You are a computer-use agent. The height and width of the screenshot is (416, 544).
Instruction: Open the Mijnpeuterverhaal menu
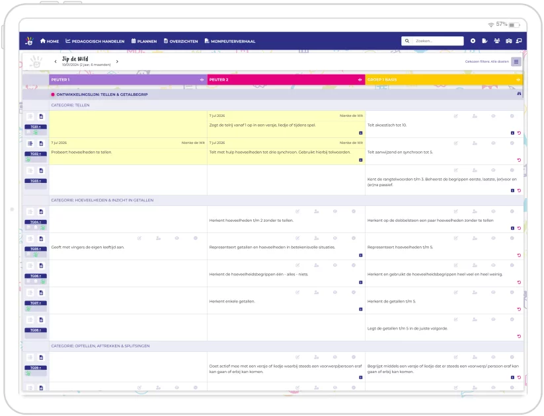[x=230, y=41]
